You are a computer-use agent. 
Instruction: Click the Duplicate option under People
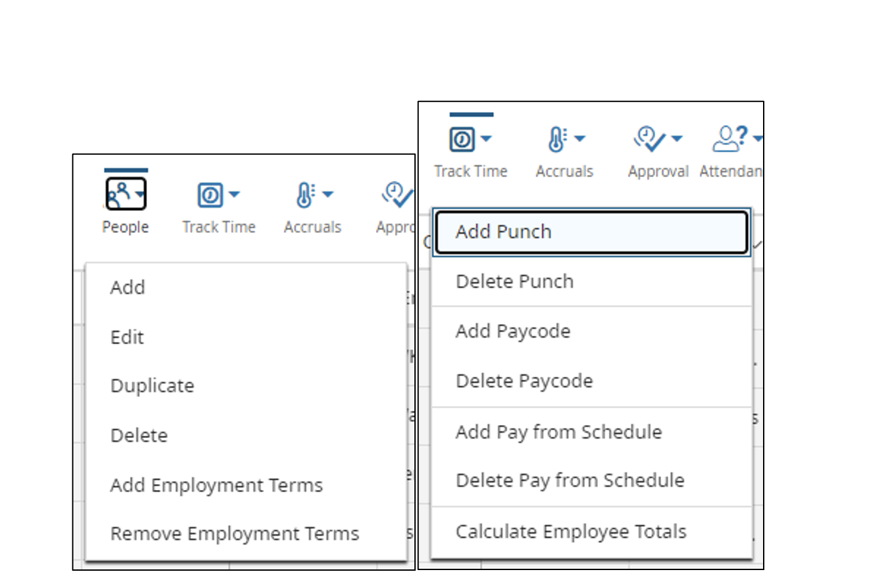(152, 385)
